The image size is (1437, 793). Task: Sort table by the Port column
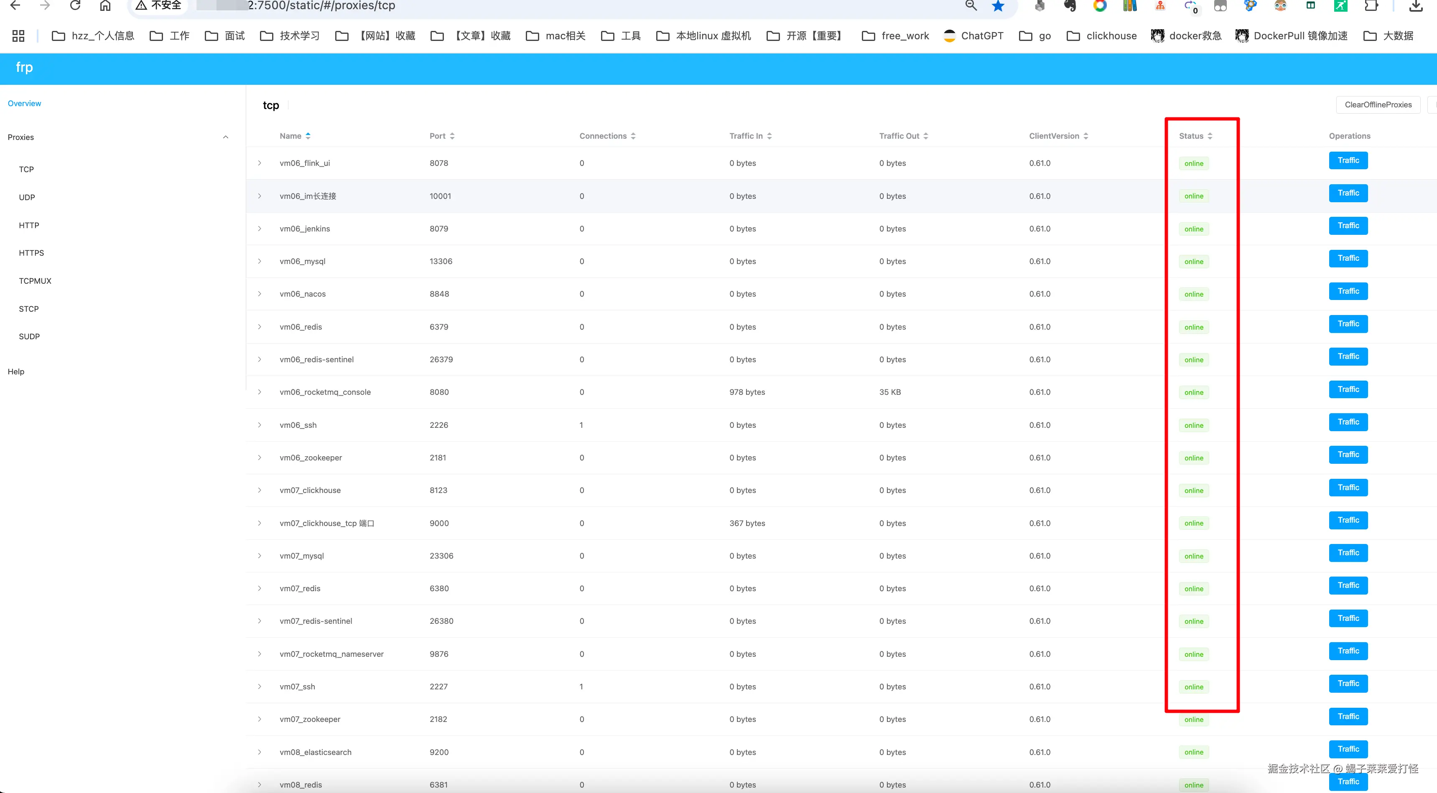452,136
